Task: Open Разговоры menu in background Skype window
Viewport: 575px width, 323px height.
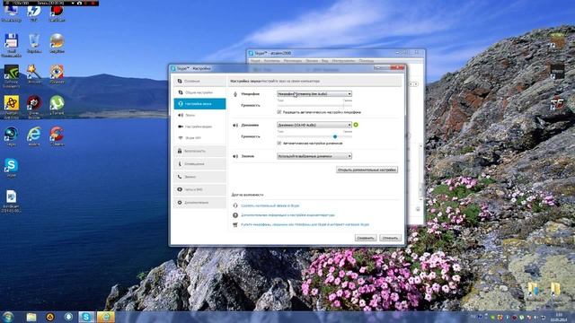Action: [293, 61]
